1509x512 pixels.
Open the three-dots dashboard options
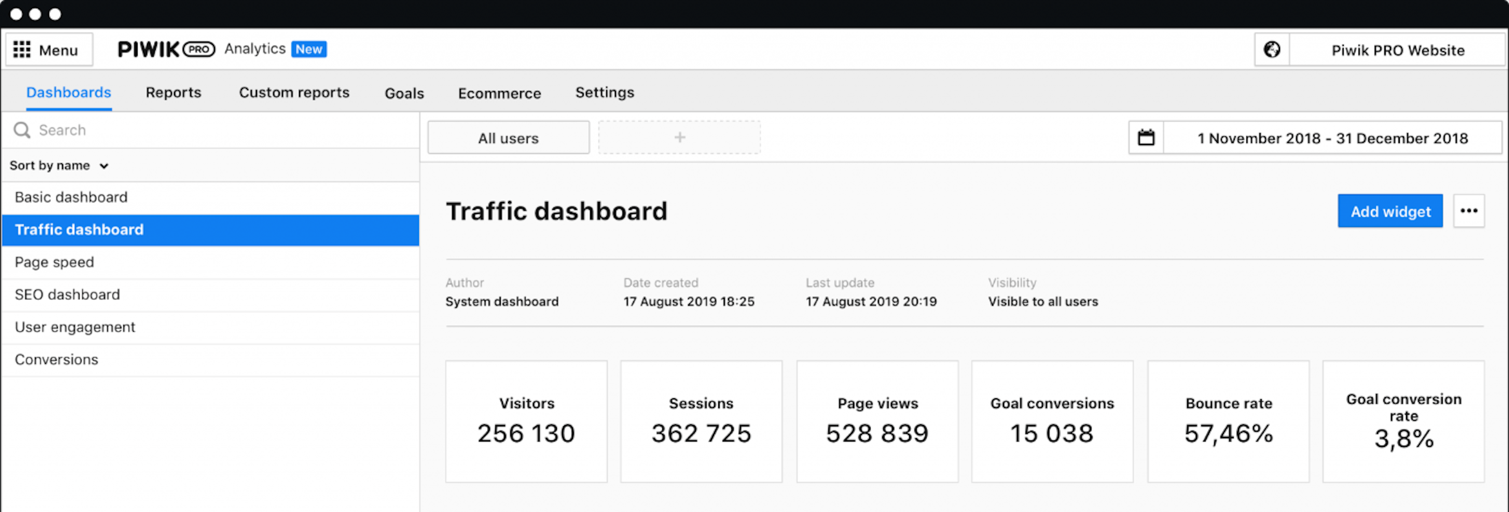tap(1469, 211)
